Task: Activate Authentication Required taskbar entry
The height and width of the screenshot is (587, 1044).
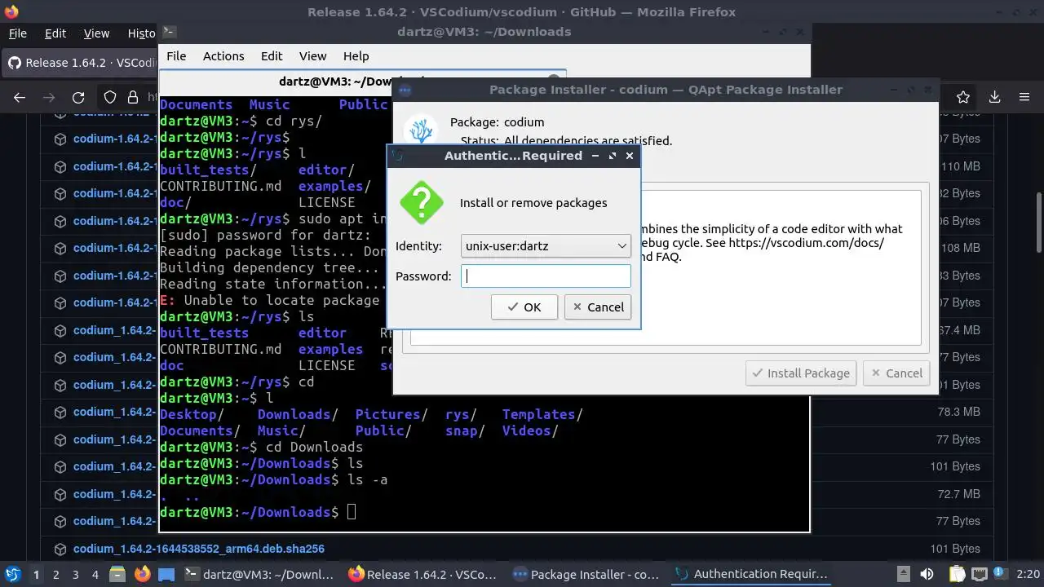Action: [x=752, y=574]
